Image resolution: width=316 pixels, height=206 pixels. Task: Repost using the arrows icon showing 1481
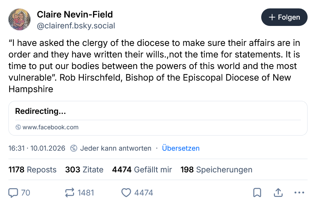pos(70,193)
